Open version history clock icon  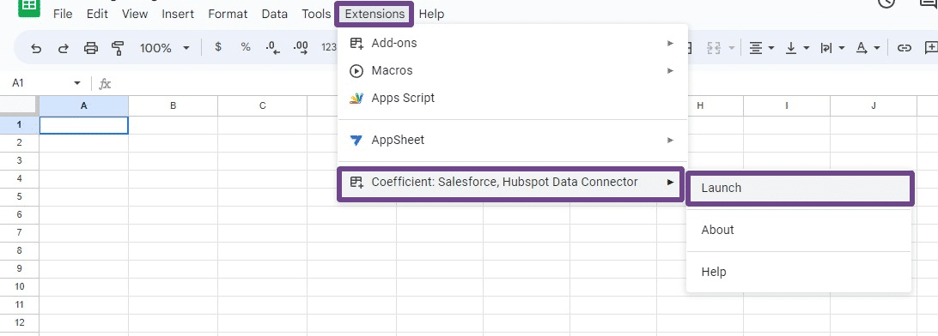click(886, 3)
